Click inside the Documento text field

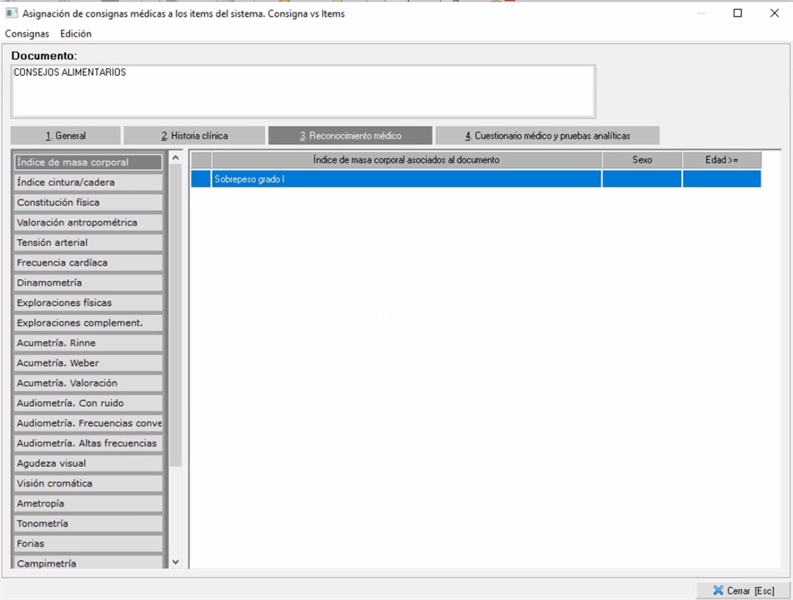303,91
